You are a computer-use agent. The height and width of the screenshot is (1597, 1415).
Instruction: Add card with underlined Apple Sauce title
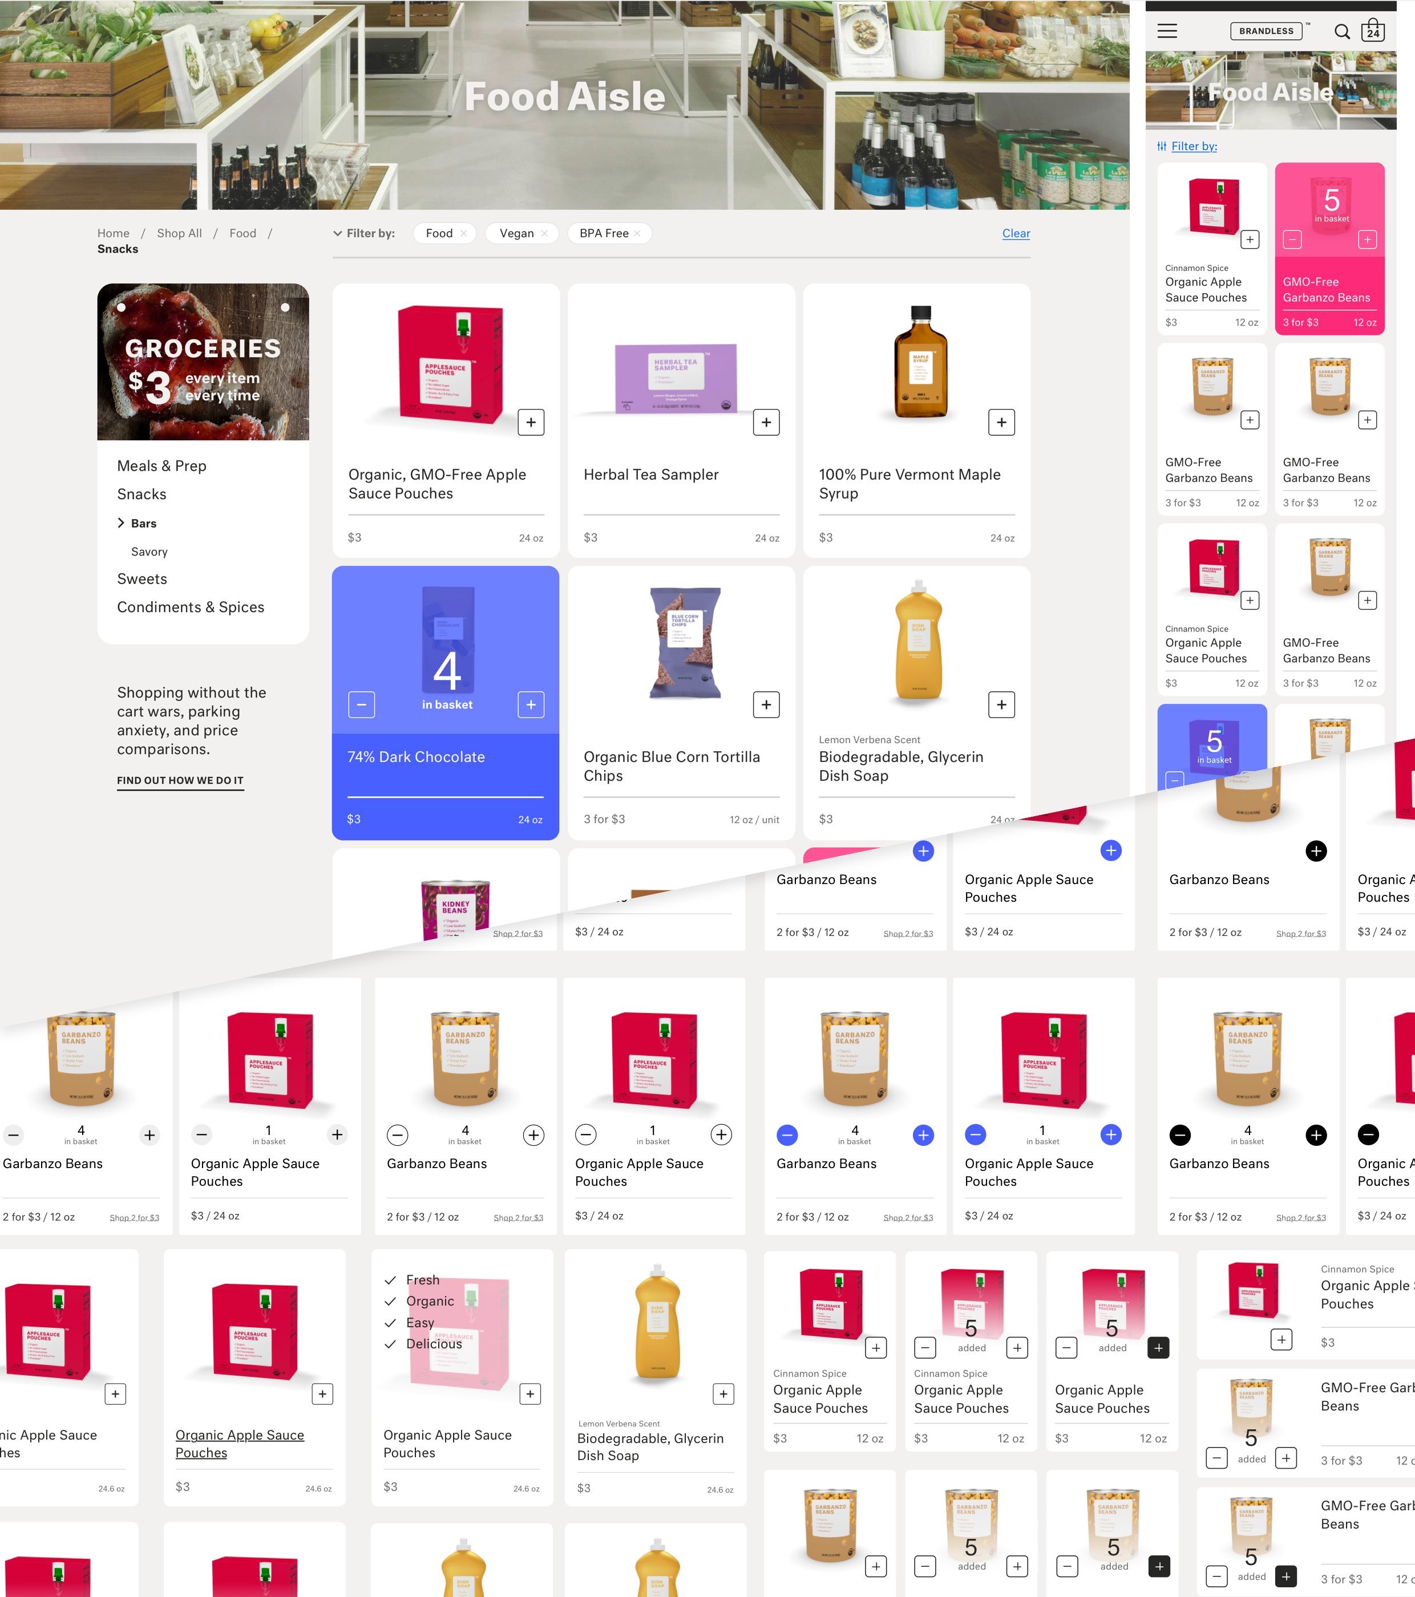[322, 1394]
